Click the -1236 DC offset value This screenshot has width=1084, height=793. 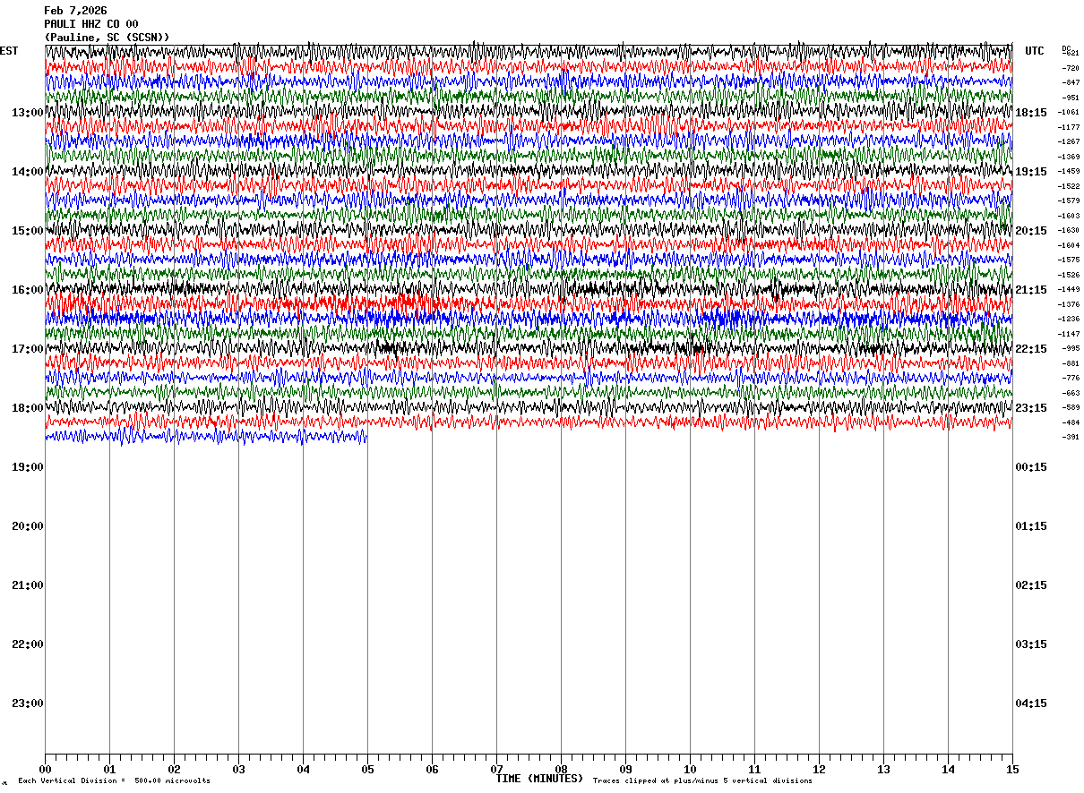click(x=1070, y=320)
